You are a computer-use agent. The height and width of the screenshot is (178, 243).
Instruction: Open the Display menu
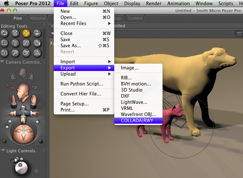(132, 4)
